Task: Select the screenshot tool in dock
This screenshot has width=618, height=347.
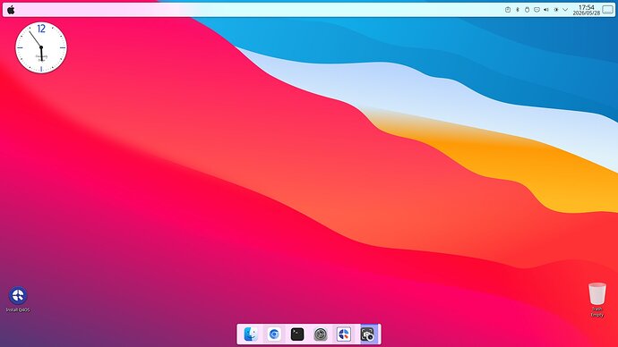Action: (367, 334)
